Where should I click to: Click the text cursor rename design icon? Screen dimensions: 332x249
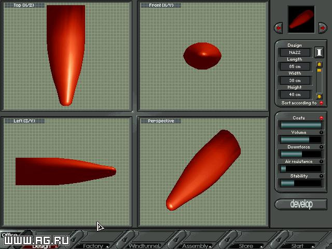319,52
